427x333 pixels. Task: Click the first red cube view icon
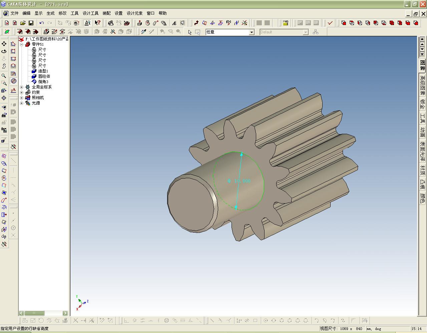344,23
